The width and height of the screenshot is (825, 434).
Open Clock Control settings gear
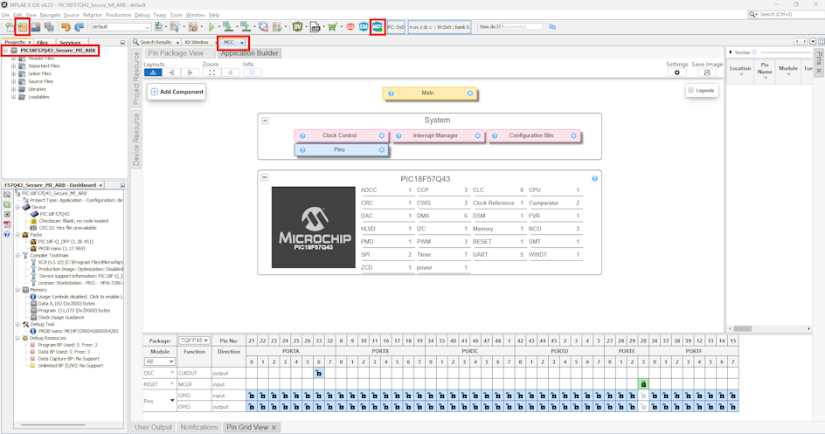click(381, 136)
